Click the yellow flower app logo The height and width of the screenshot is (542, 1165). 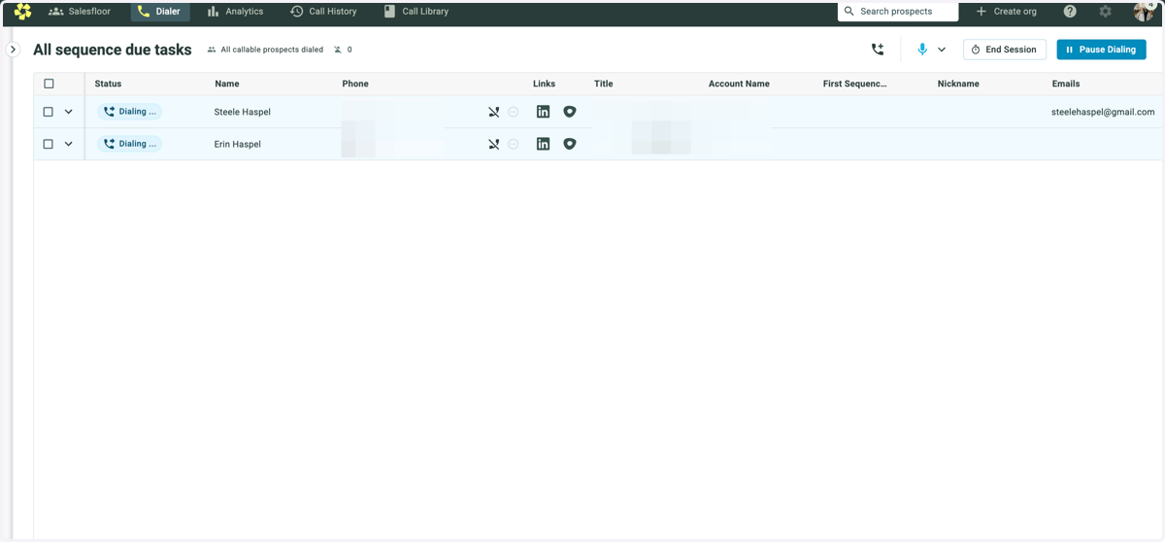[x=23, y=12]
